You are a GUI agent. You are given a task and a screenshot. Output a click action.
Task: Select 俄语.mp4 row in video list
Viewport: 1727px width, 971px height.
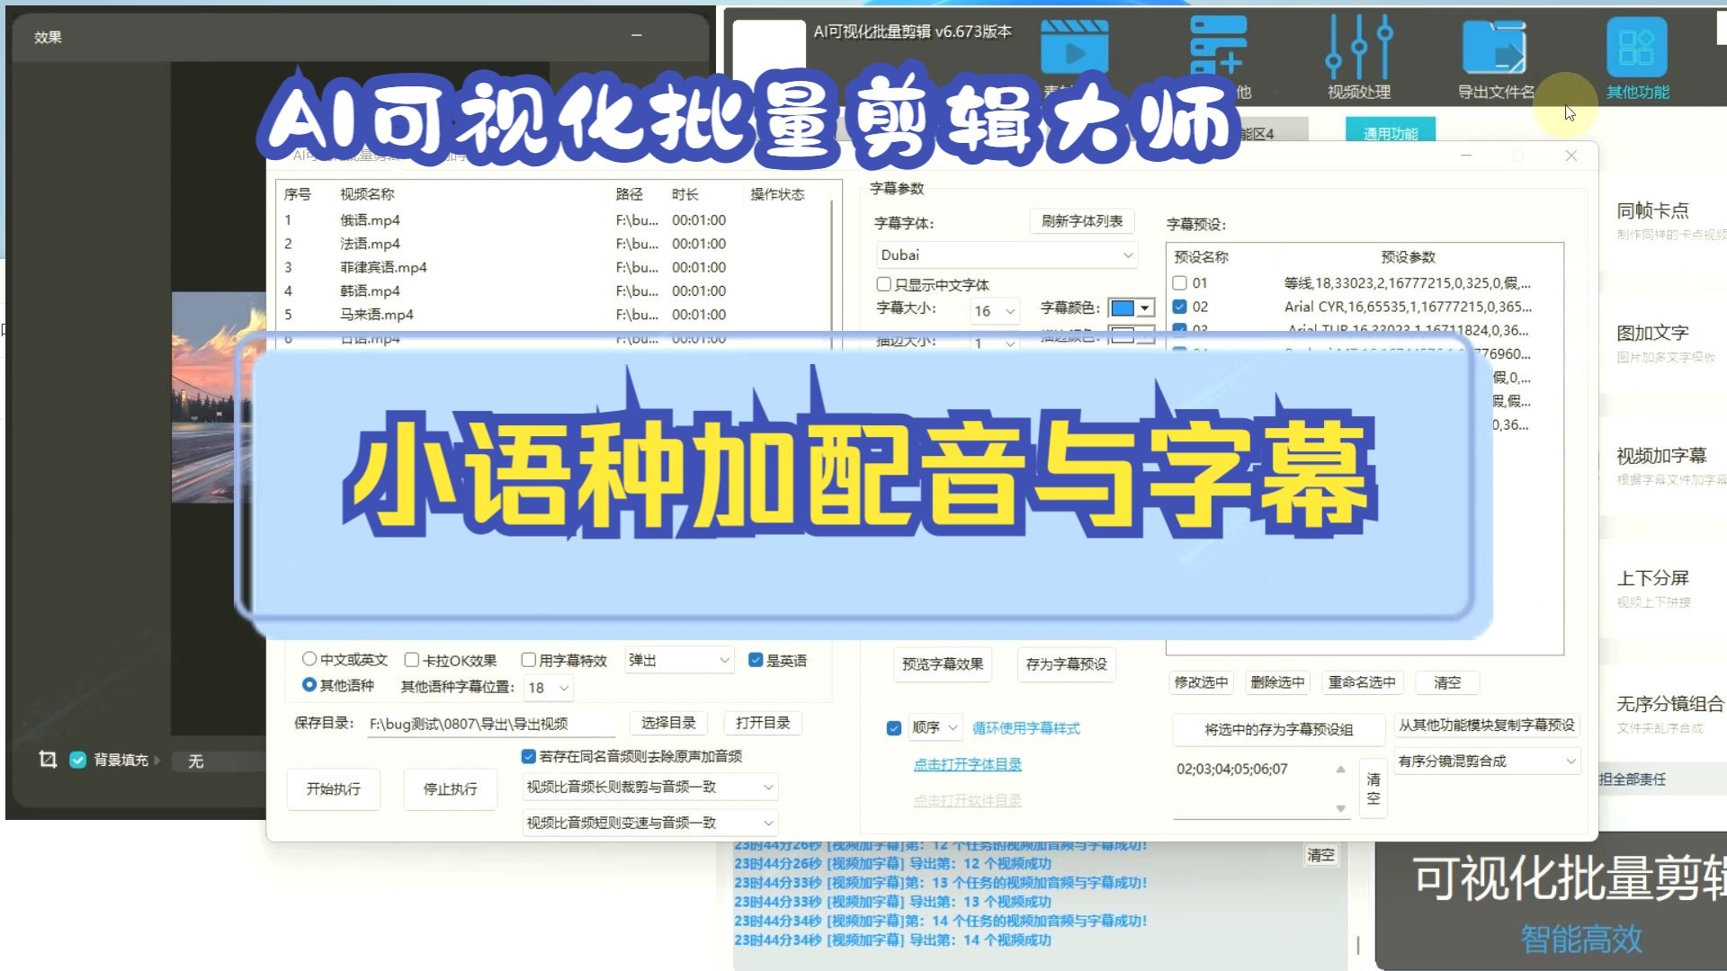[x=553, y=220]
